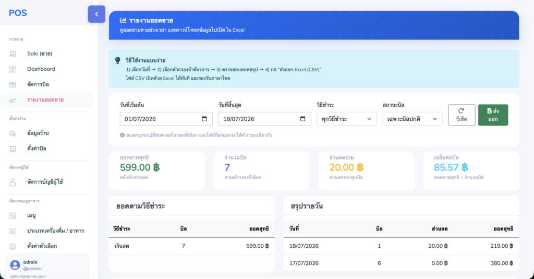Click the รีเซ็ต reset button

click(x=462, y=115)
